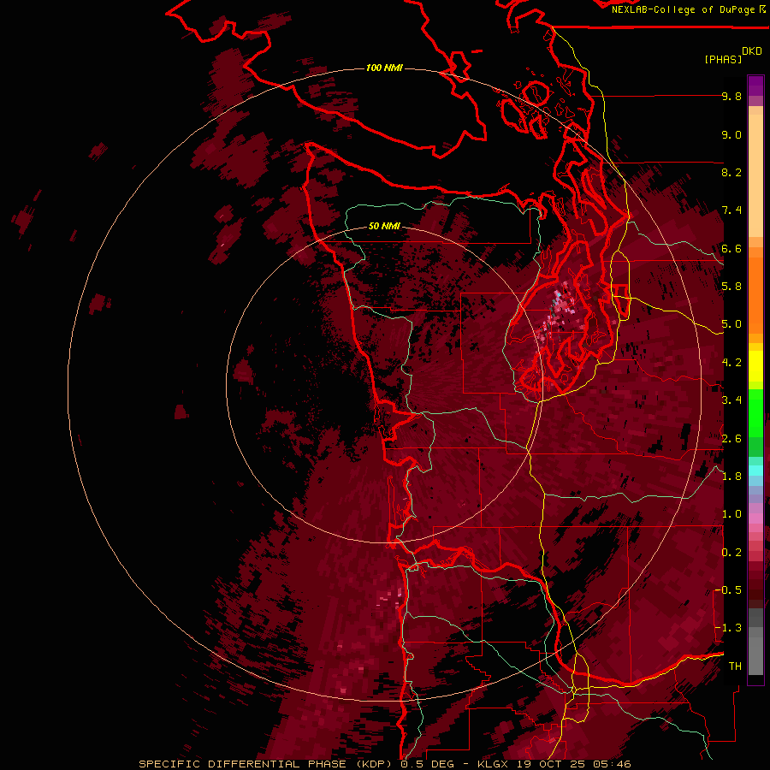This screenshot has height=770, width=770.
Task: Click the 19 OCT 25 date text
Action: click(x=552, y=764)
